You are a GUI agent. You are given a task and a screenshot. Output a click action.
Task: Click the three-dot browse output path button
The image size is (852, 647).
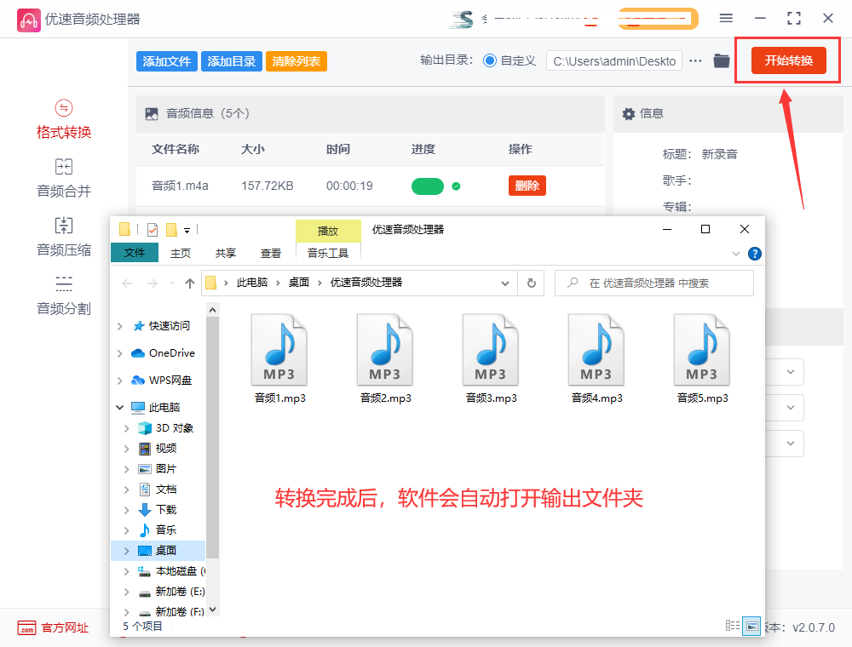695,60
